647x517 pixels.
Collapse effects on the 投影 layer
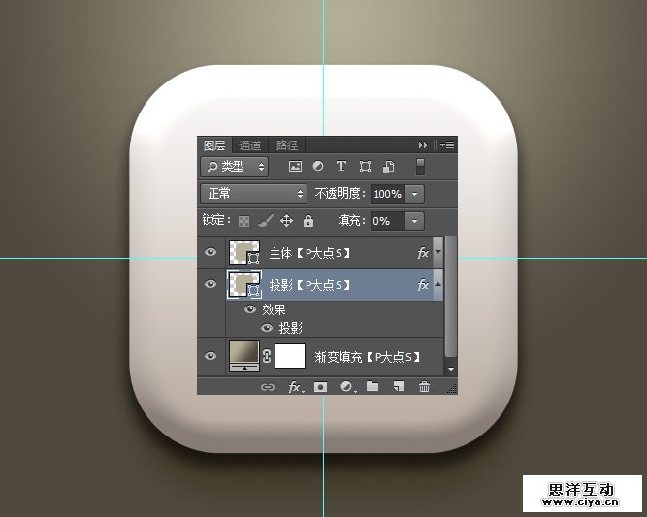437,285
